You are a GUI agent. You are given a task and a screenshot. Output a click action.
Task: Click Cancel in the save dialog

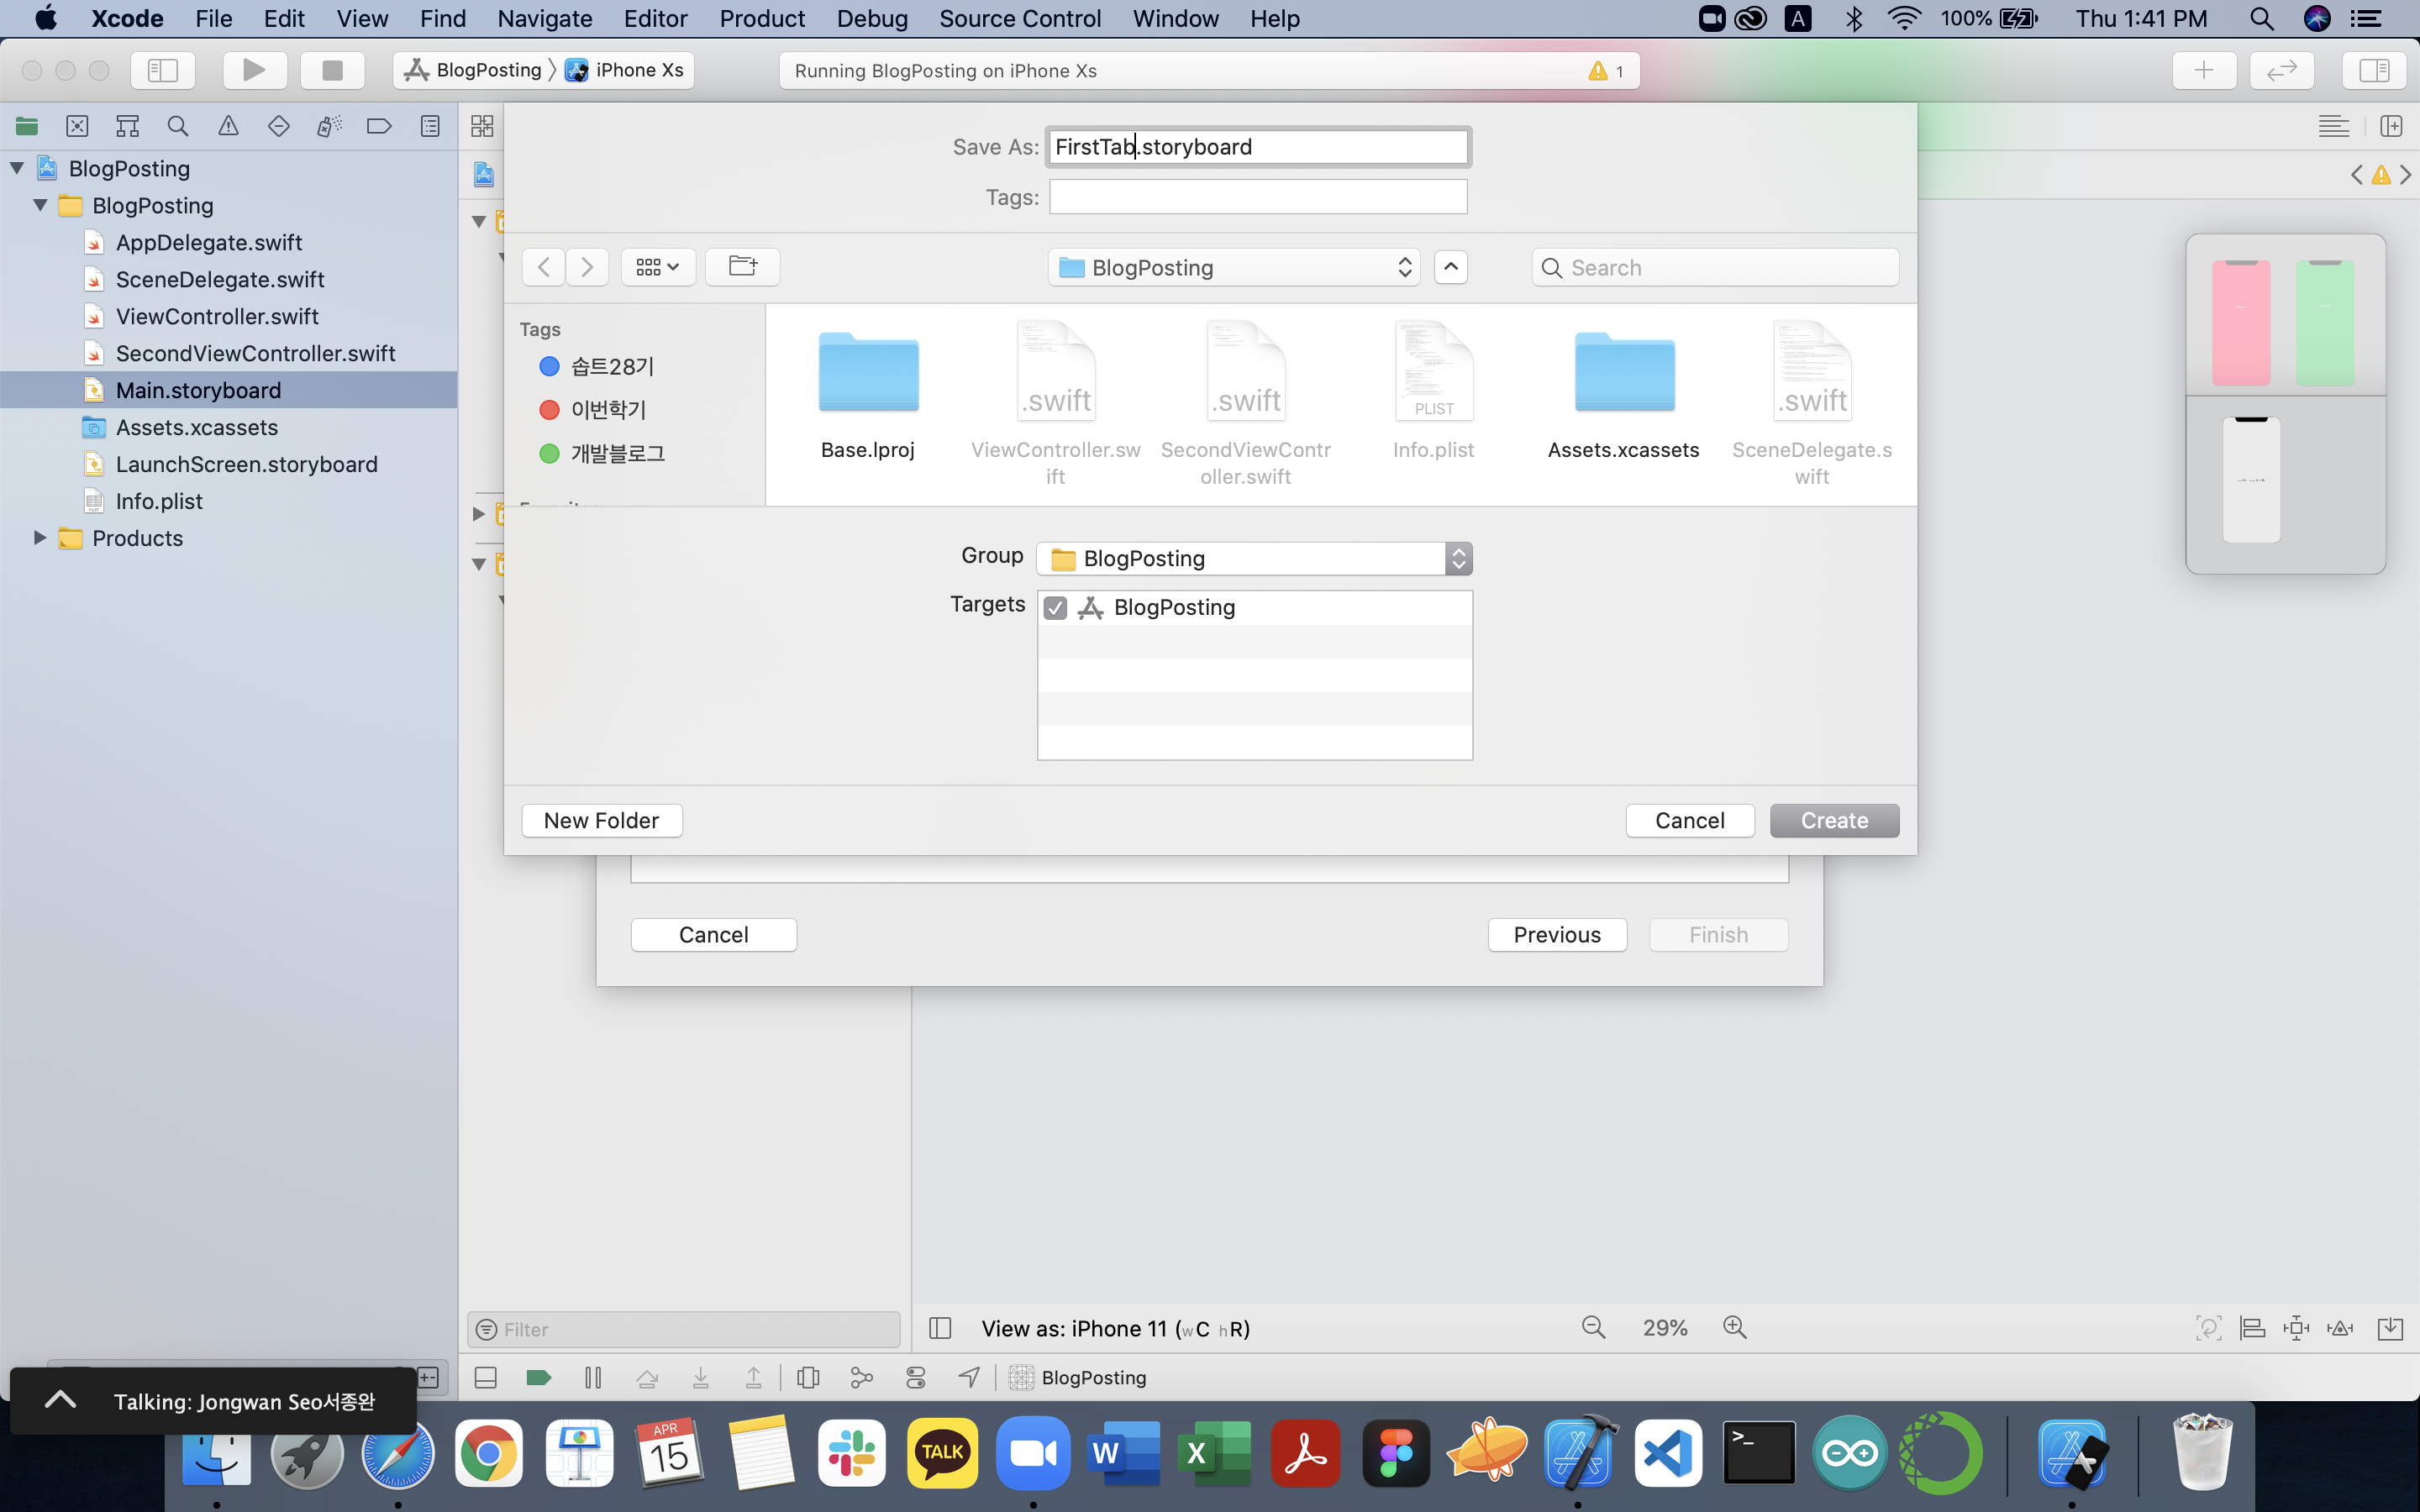pyautogui.click(x=1689, y=820)
